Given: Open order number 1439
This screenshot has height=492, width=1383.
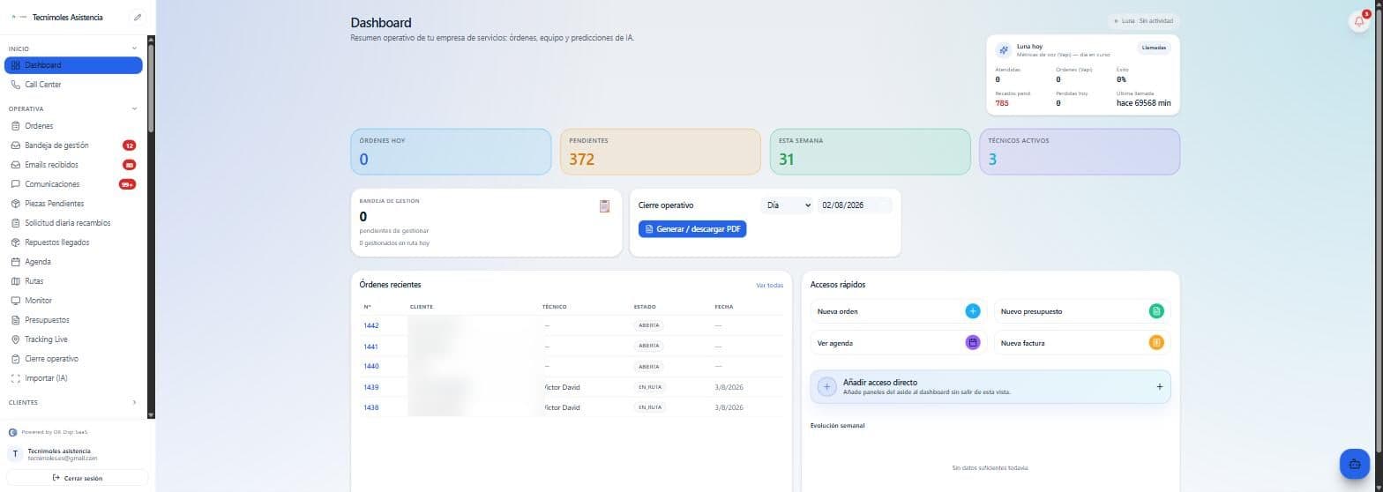Looking at the screenshot, I should [371, 387].
